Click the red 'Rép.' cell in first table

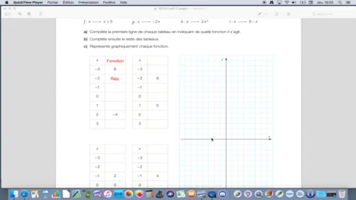(x=115, y=79)
